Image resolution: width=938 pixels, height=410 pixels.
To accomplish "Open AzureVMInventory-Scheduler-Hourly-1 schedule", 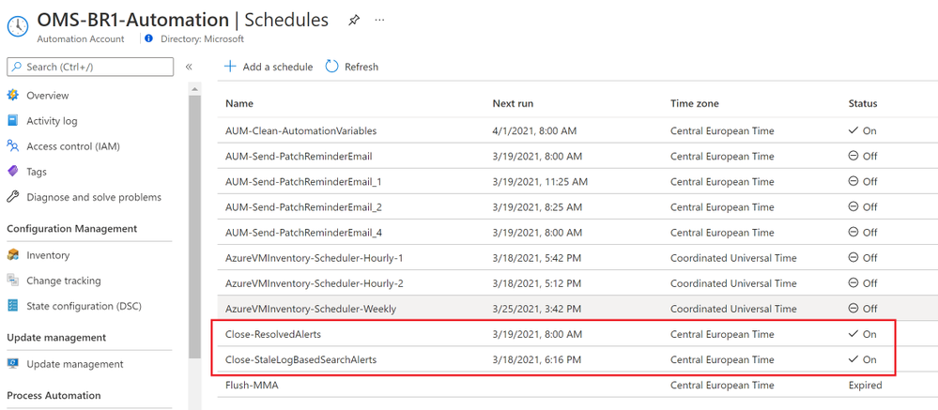I will point(314,258).
